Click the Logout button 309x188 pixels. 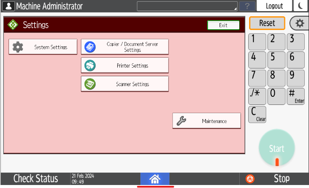(274, 6)
